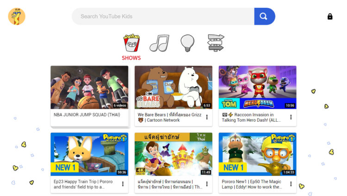347x196 pixels.
Task: Open the parental lock icon
Action: (330, 17)
